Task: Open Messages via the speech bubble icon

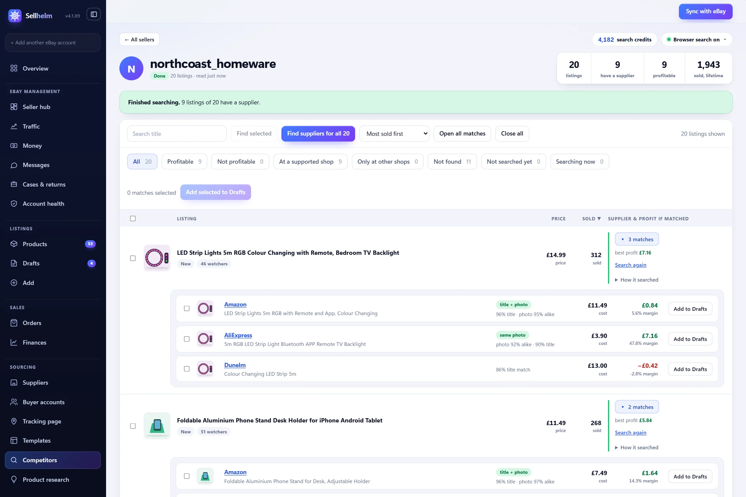Action: pyautogui.click(x=14, y=165)
